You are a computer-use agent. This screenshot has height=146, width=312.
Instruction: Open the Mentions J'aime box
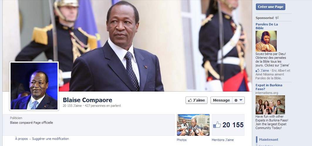pos(228,125)
